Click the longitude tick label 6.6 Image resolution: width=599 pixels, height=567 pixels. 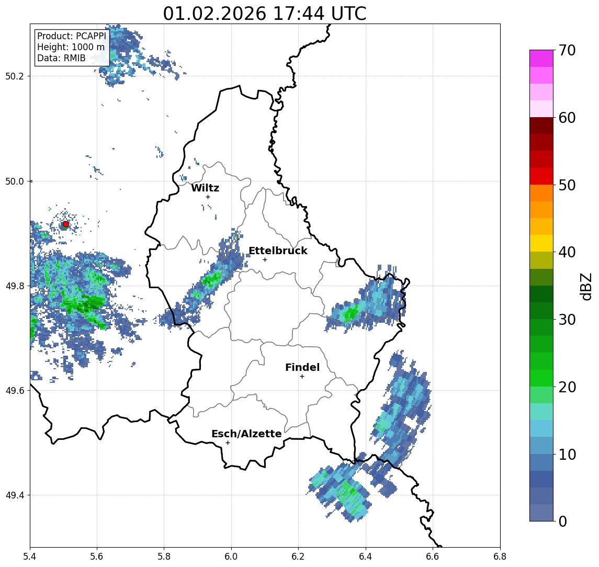pyautogui.click(x=433, y=557)
